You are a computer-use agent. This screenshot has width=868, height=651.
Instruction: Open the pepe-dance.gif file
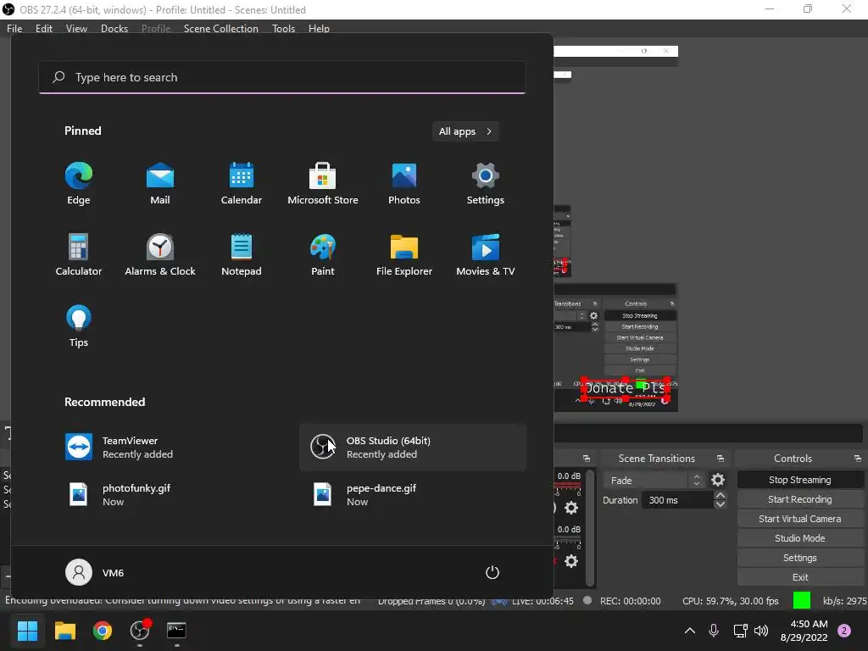413,495
